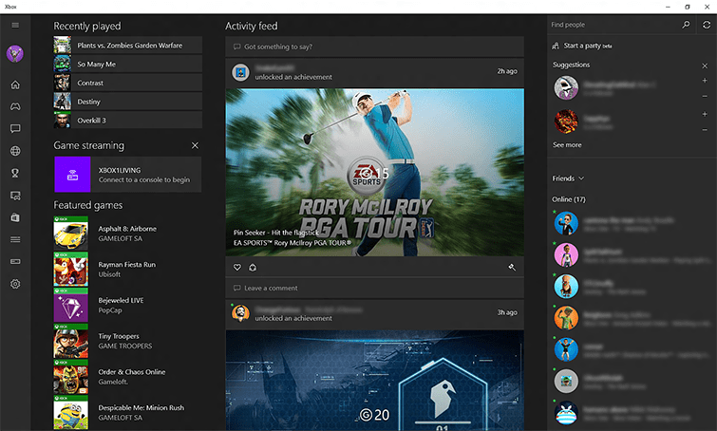This screenshot has height=431, width=717.
Task: Open Order & Chaos Online thumbnail
Action: coord(70,377)
